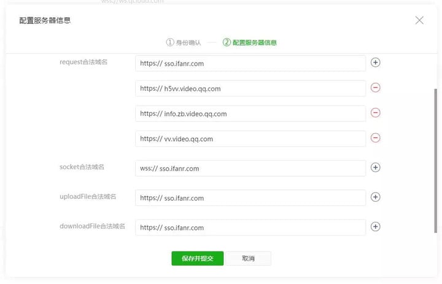Go to step 1 身份确认

click(184, 42)
